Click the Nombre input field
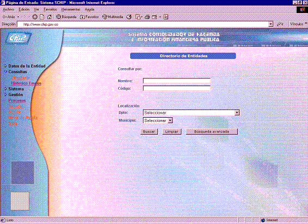This screenshot has width=308, height=224. pos(177,81)
